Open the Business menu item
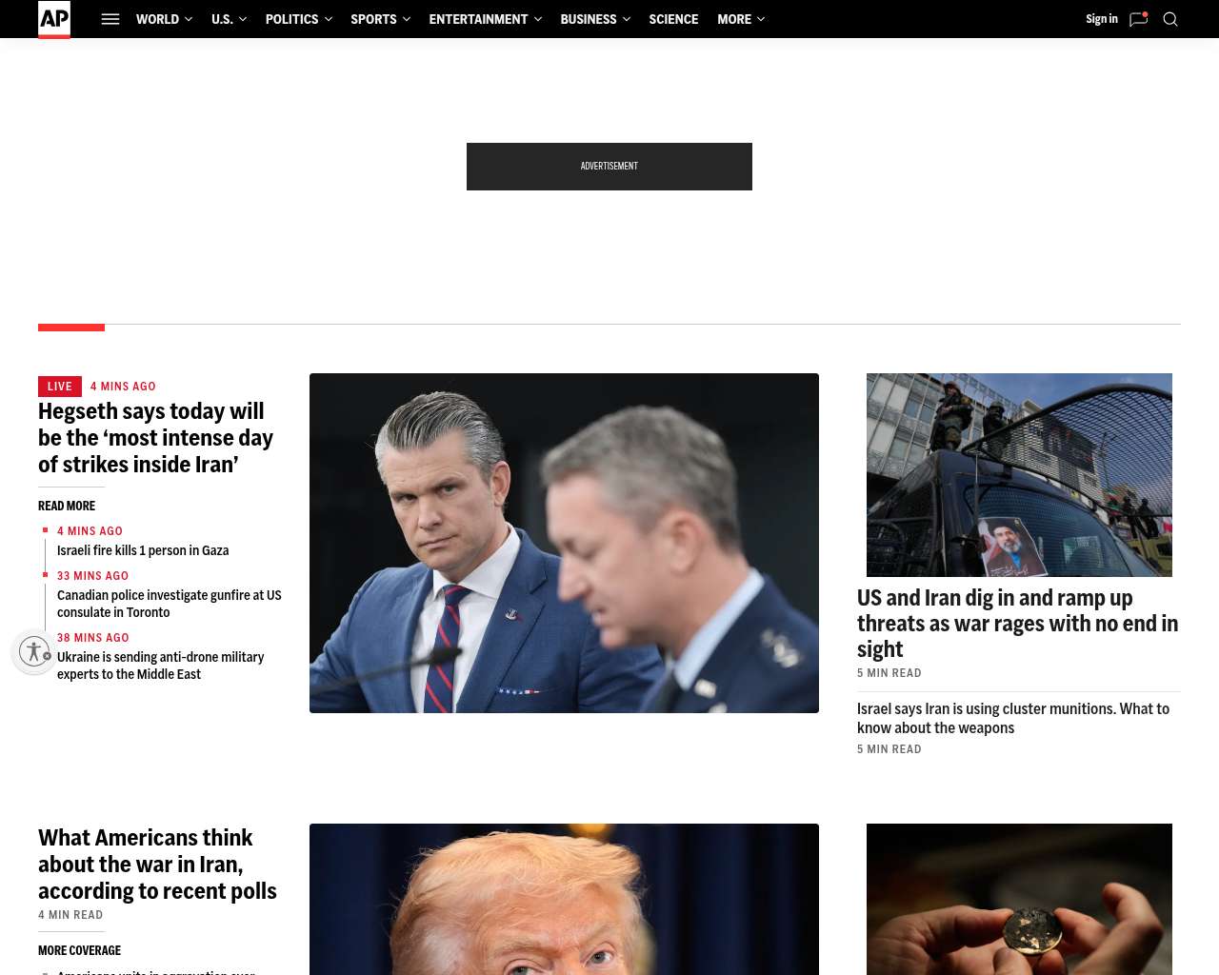The image size is (1219, 975). tap(594, 19)
